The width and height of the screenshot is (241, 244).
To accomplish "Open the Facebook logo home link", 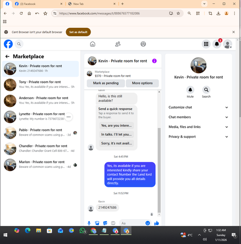I will [8, 44].
